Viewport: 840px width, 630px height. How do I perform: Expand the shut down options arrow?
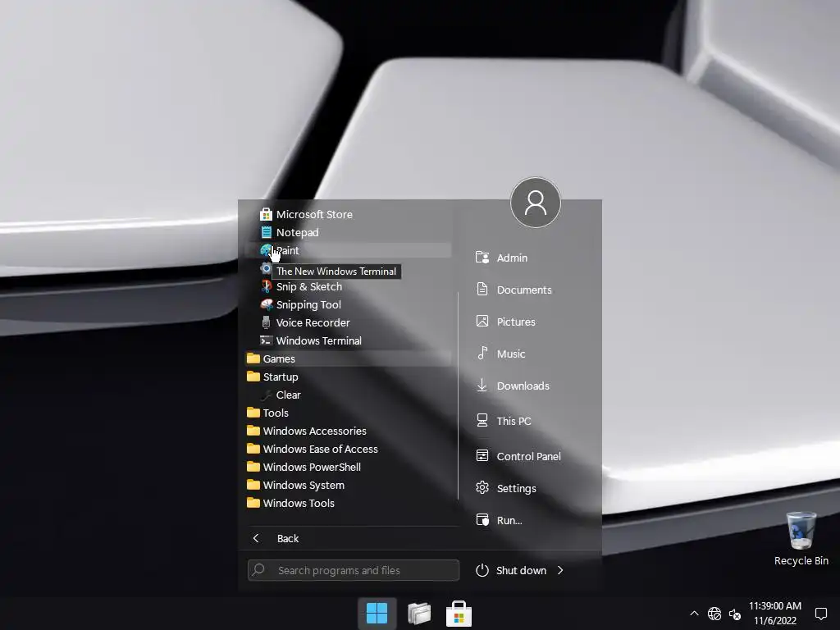point(560,570)
